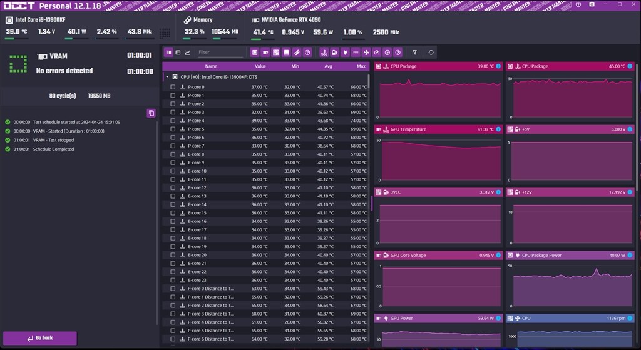Check the P-core 0 checkbox
641x350 pixels.
pyautogui.click(x=173, y=87)
